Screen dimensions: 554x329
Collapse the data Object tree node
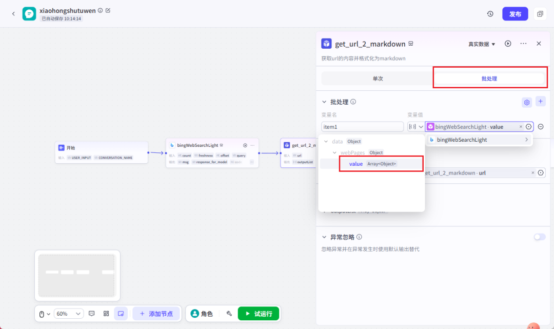point(326,141)
